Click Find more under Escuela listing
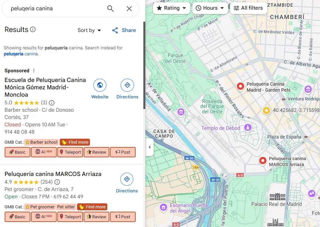This screenshot has width=320, height=227. pyautogui.click(x=75, y=142)
